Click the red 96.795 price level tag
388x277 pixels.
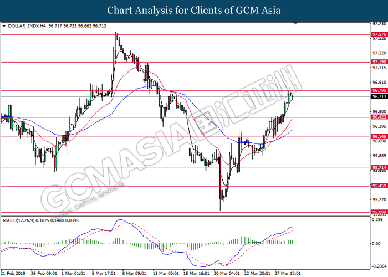[379, 90]
